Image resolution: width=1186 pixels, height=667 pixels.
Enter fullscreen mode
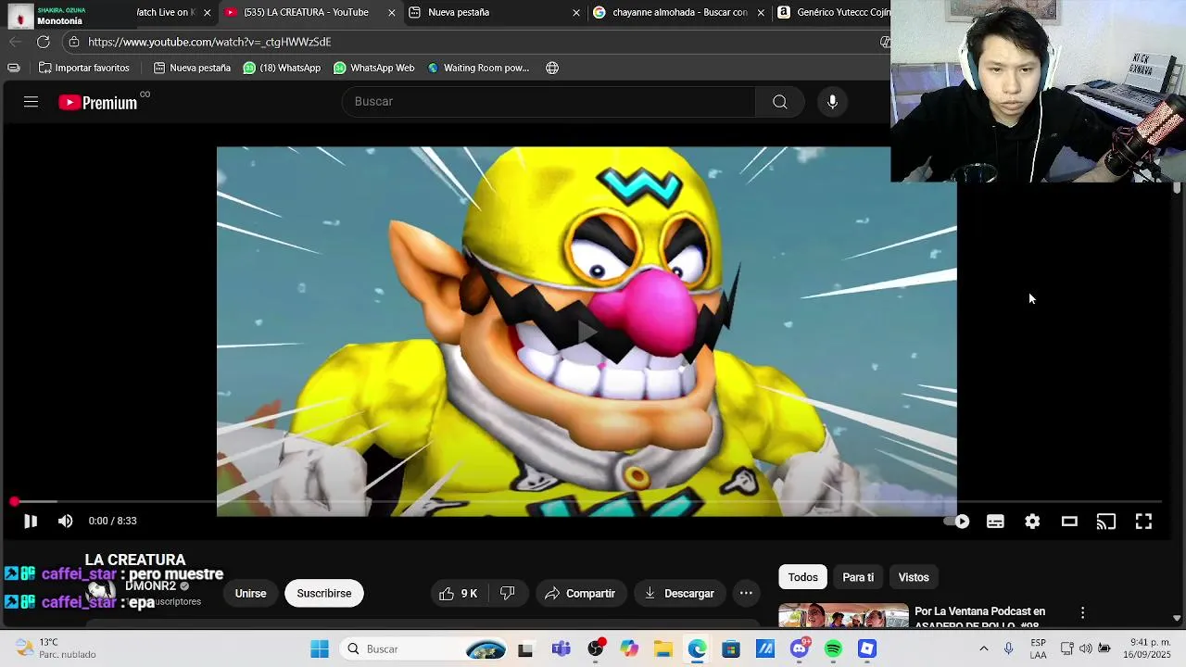[1143, 522]
